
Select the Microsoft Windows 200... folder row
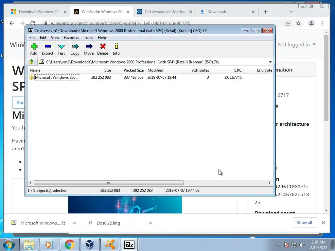150,77
